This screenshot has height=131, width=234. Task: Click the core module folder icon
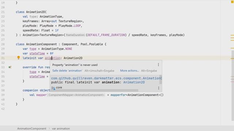(53, 88)
